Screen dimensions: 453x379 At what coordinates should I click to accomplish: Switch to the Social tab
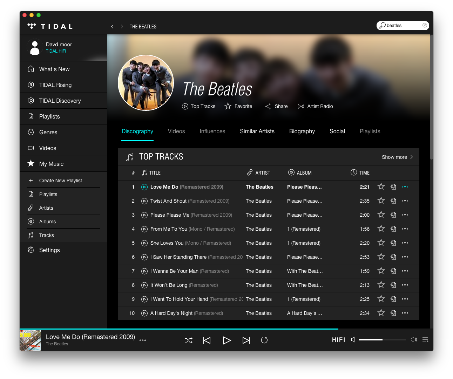tap(337, 131)
